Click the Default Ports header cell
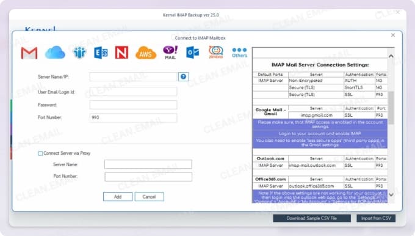This screenshot has height=236, width=415. 270,75
